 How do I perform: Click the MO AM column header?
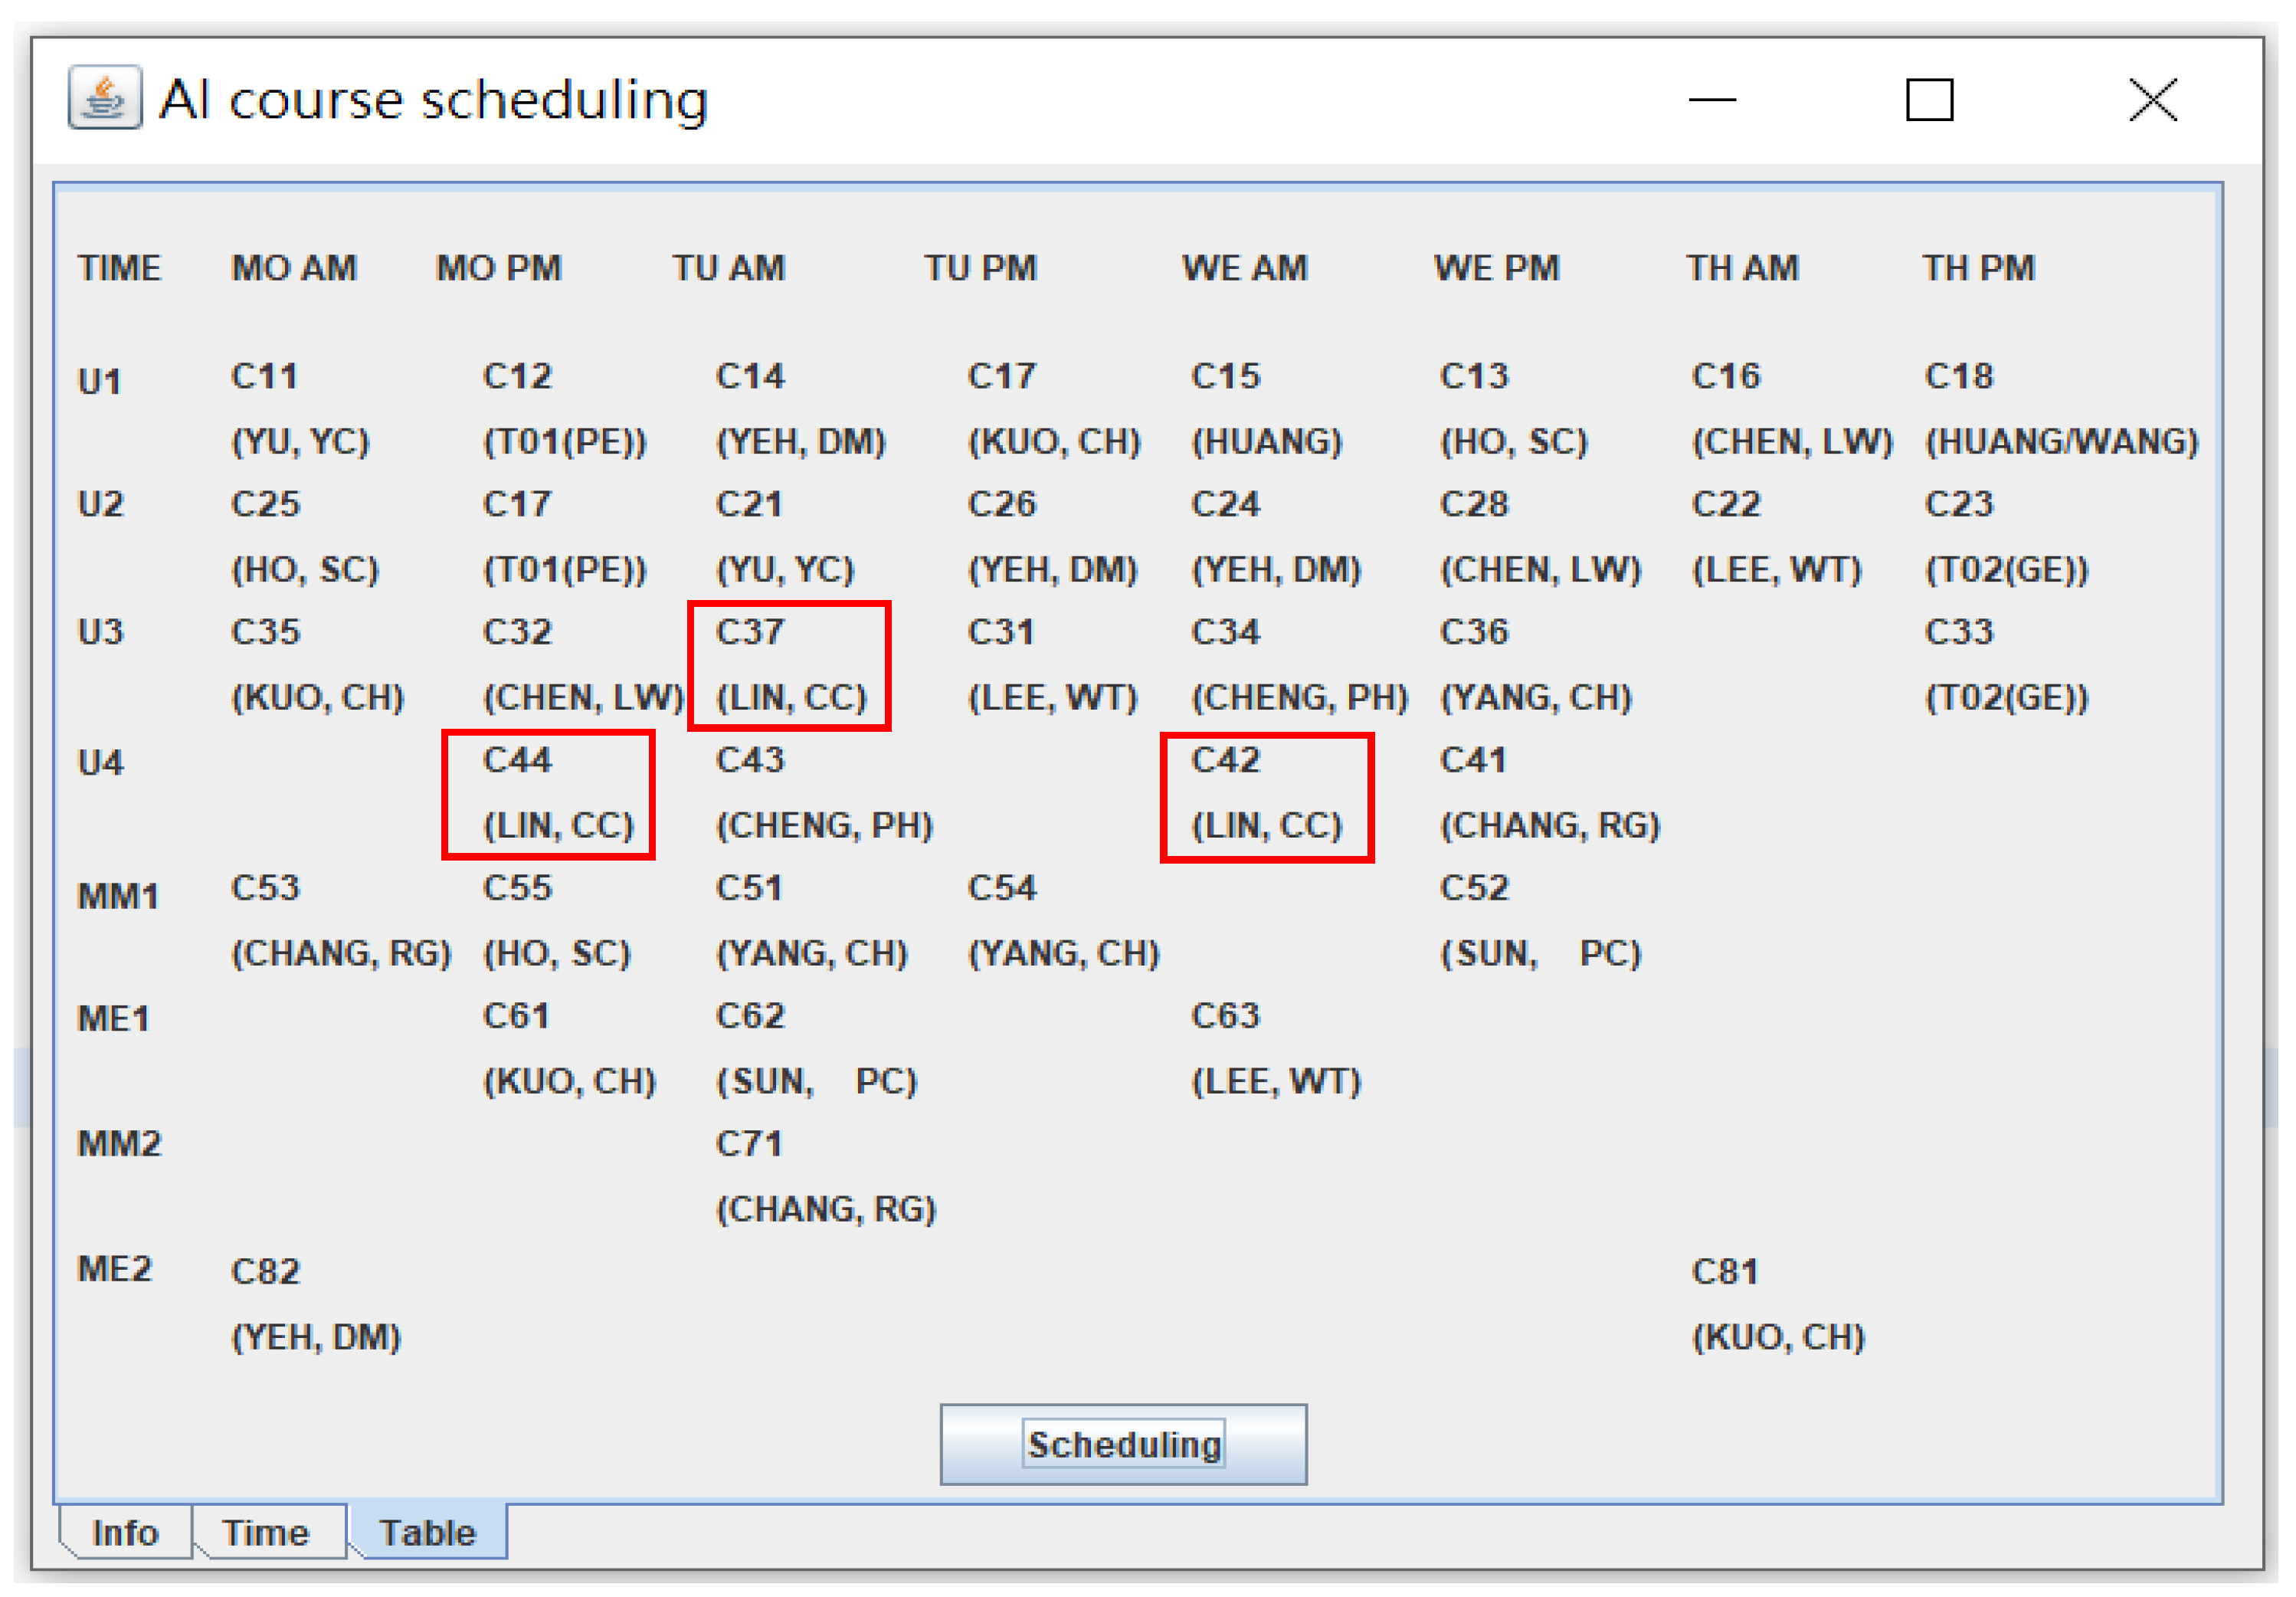tap(294, 267)
